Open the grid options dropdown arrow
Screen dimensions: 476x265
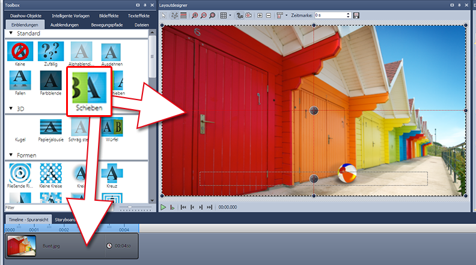[231, 15]
